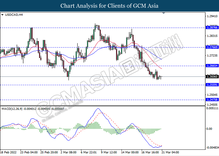Click the 1.24758 support level label
The image size is (219, 156).
[x=212, y=100]
